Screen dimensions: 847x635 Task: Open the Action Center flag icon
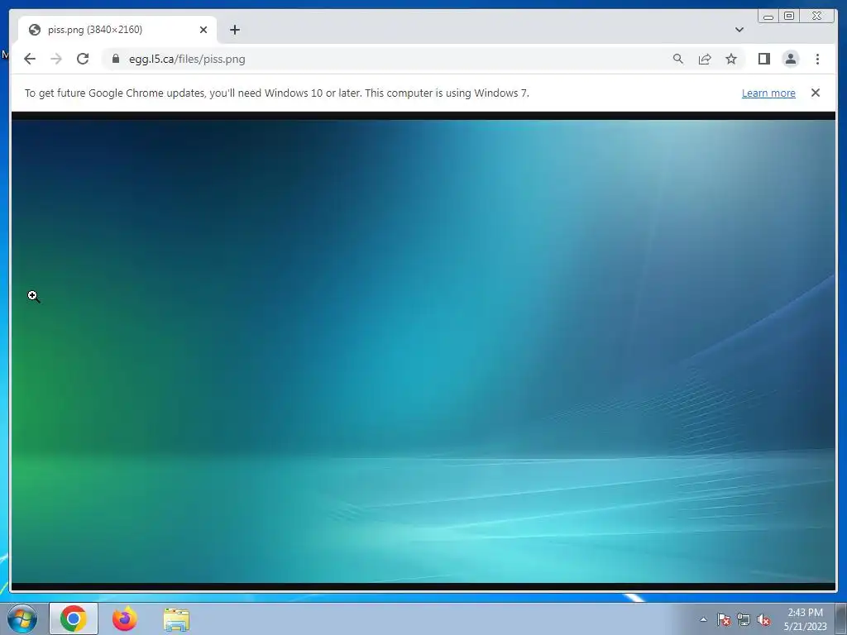click(723, 619)
